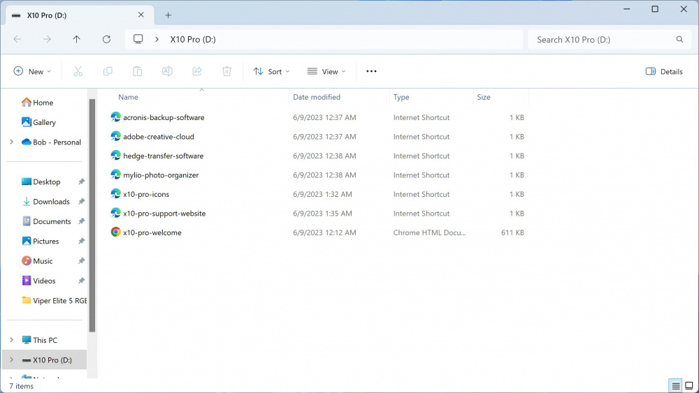Toggle the Details pane

coord(664,71)
